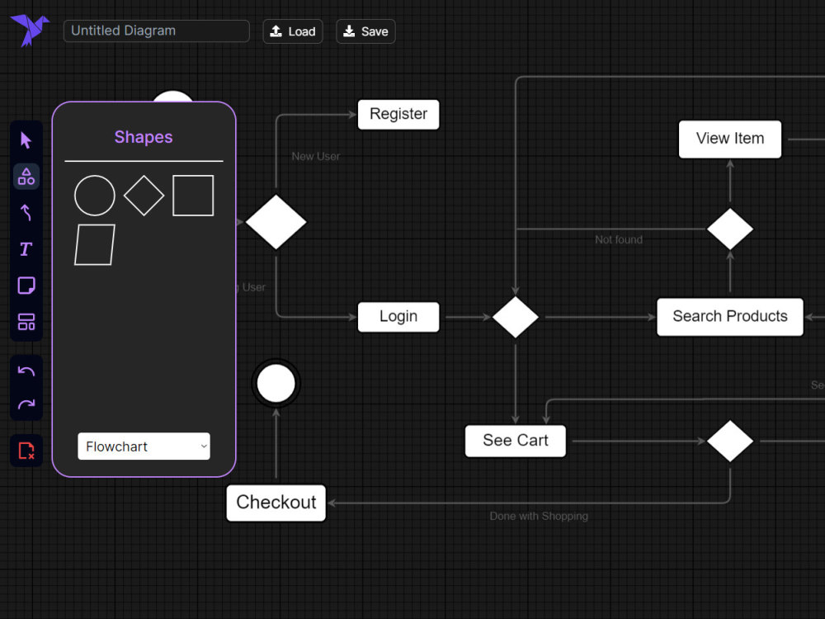Screen dimensions: 825x619
Task: Pick the parallelogram shape from Shapes panel
Action: click(95, 245)
